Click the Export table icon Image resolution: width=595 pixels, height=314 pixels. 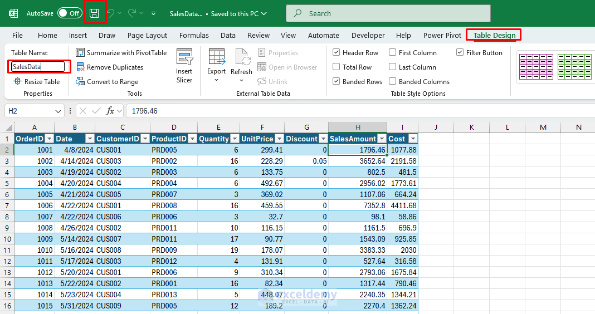[x=217, y=57]
